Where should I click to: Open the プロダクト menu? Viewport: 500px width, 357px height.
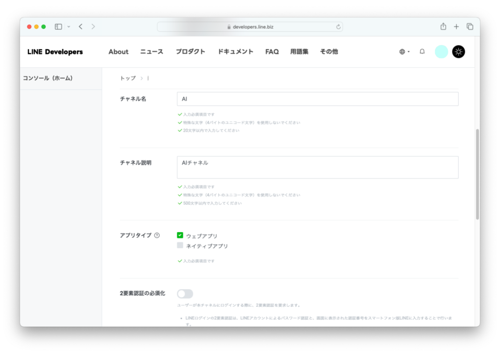190,52
